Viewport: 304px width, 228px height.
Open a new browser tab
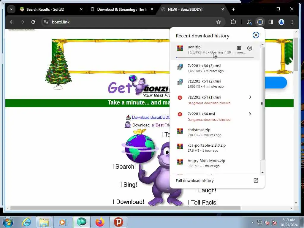[233, 9]
